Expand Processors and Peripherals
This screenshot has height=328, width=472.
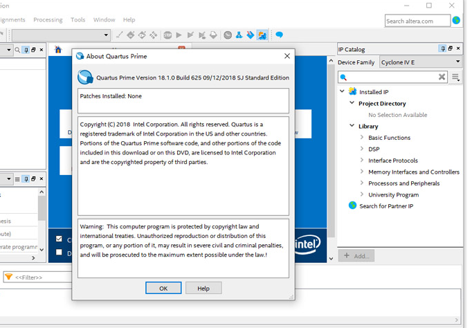coord(362,183)
